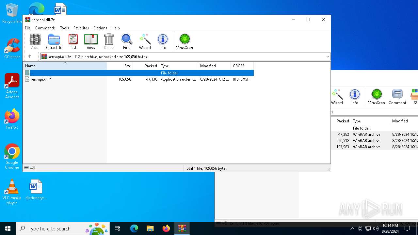Click the Windows search box
Image resolution: width=418 pixels, height=235 pixels.
click(x=62, y=228)
